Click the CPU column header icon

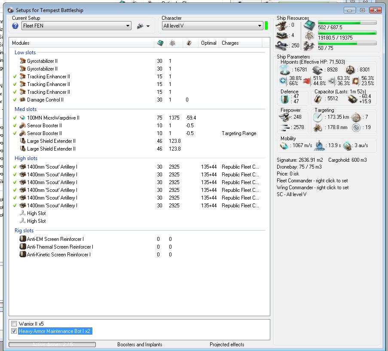point(160,43)
